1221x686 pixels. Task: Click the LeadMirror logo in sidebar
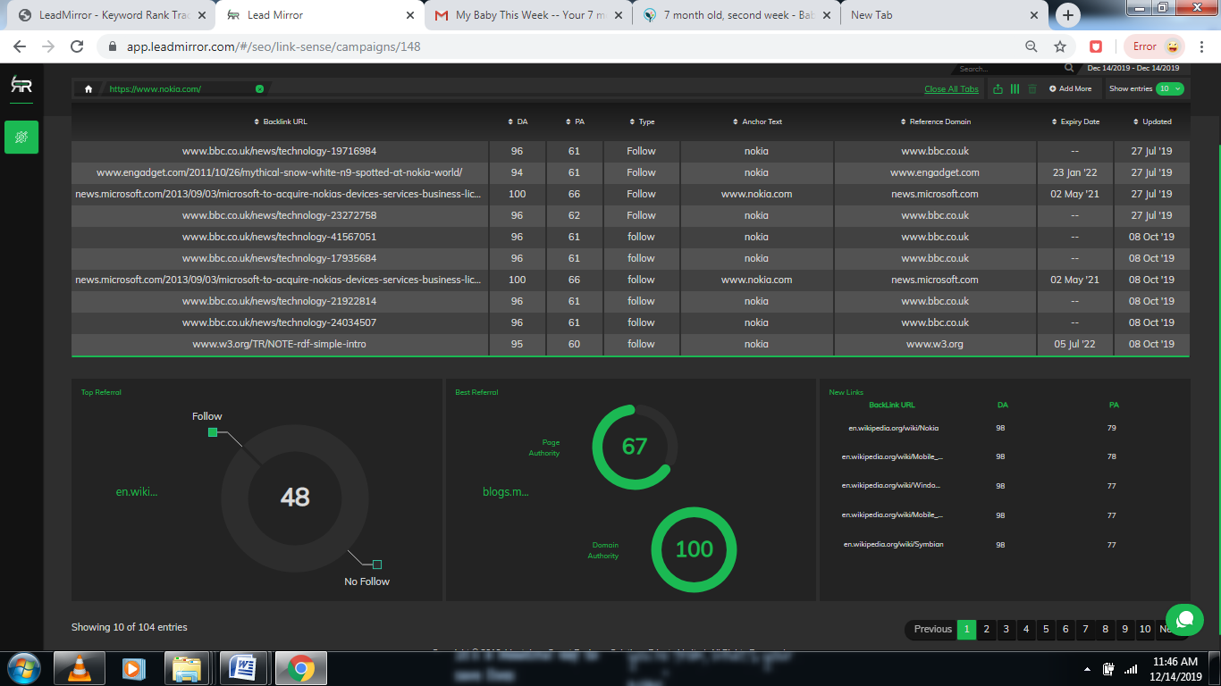[21, 85]
